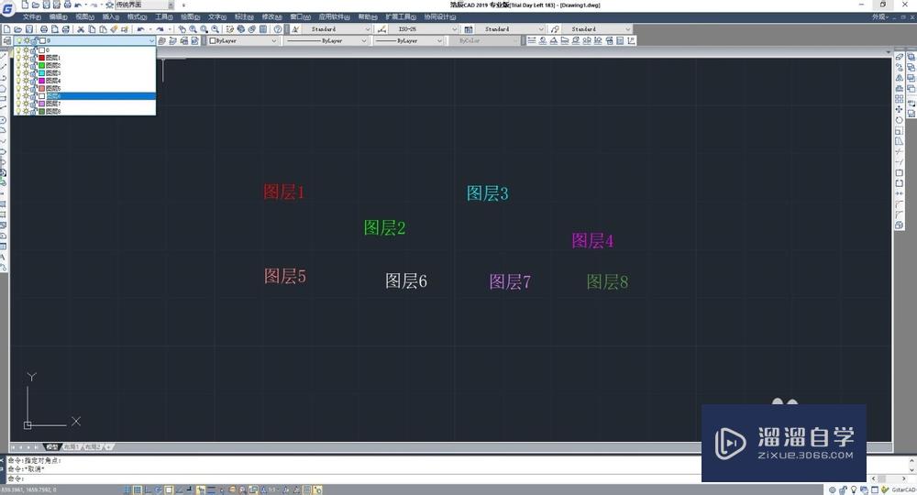Open the 编辑 menu
This screenshot has height=495, width=917.
(x=58, y=16)
